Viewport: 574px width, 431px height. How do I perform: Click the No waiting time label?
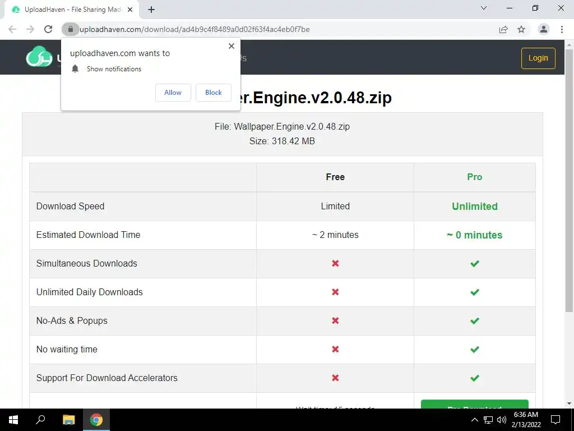67,349
